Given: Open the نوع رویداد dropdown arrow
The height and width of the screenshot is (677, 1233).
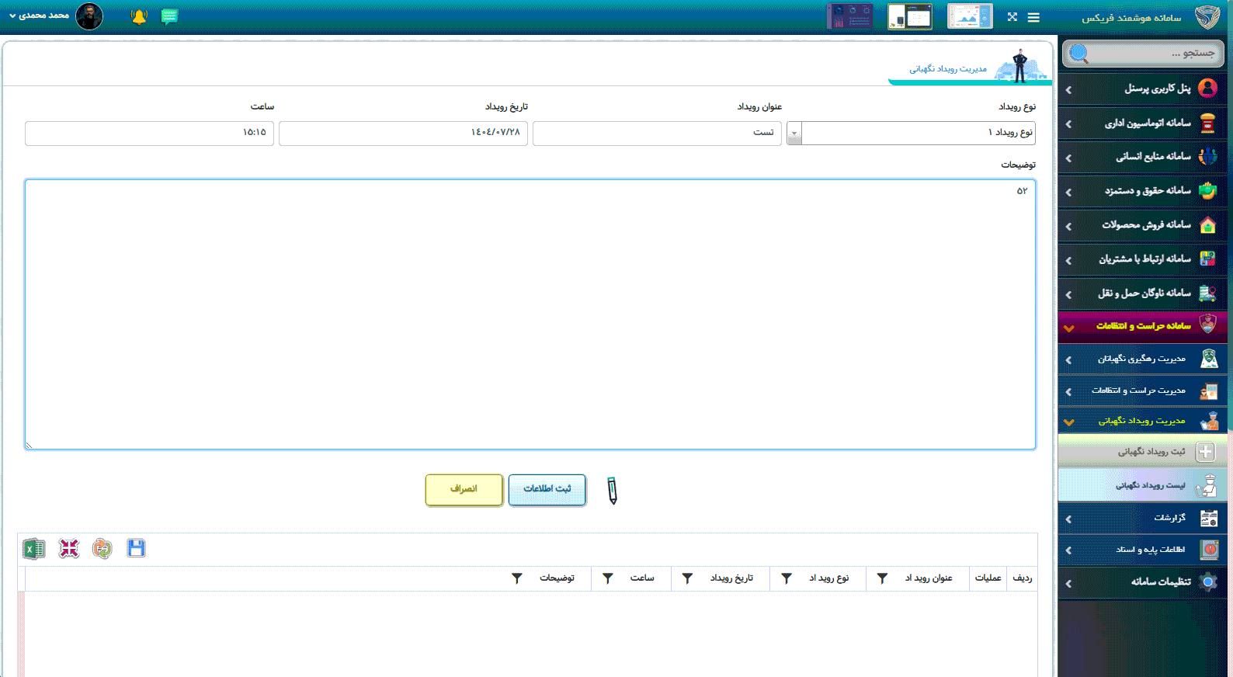Looking at the screenshot, I should (x=794, y=134).
